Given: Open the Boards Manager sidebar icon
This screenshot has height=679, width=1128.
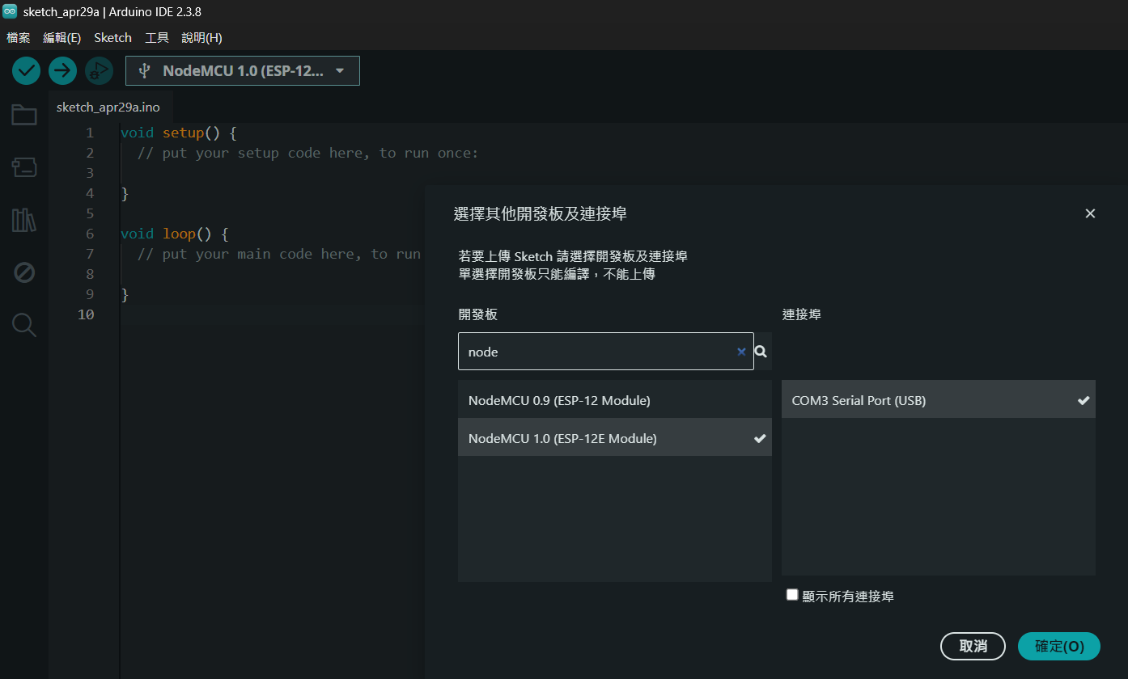Looking at the screenshot, I should [24, 167].
